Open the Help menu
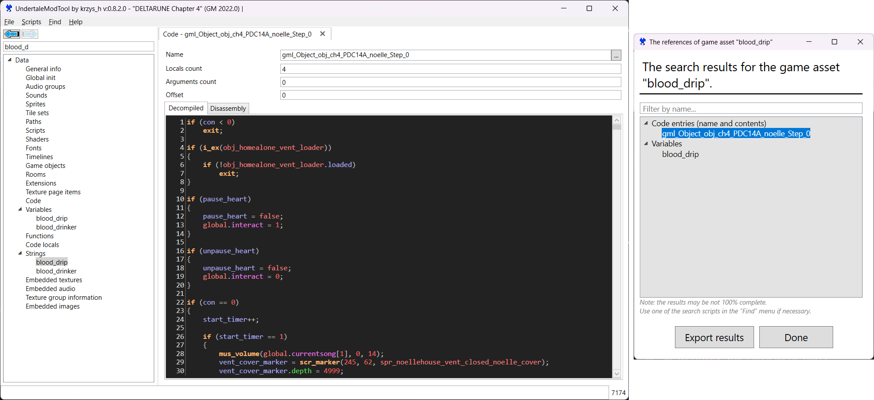The width and height of the screenshot is (874, 400). pos(76,22)
